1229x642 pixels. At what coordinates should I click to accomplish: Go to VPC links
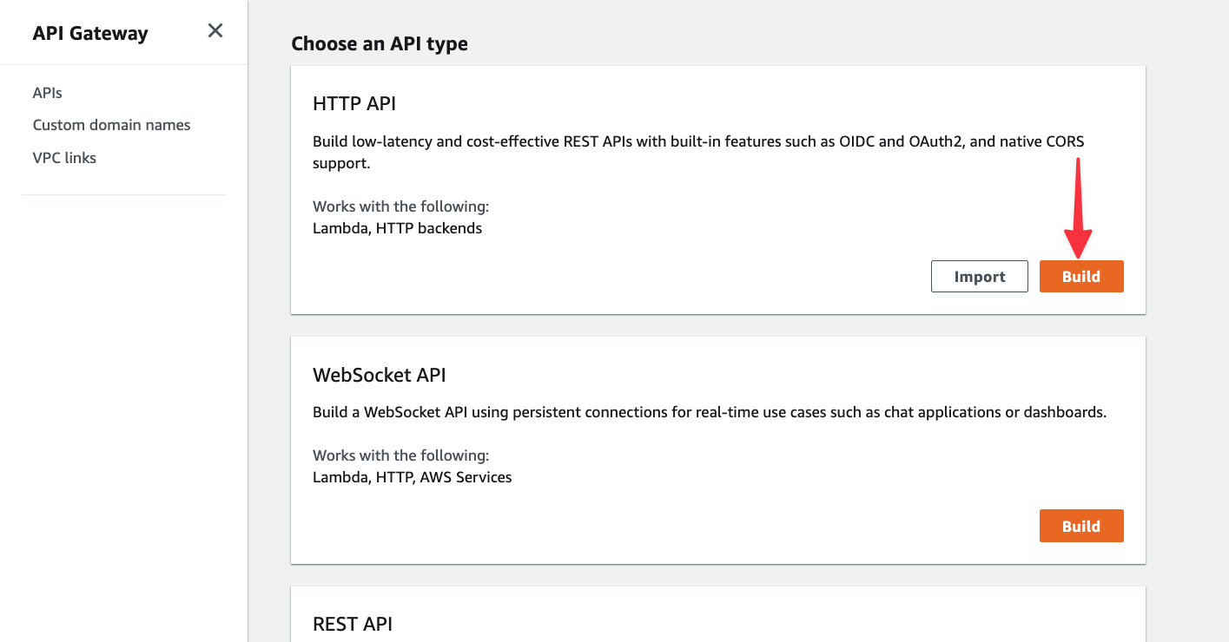pos(64,158)
